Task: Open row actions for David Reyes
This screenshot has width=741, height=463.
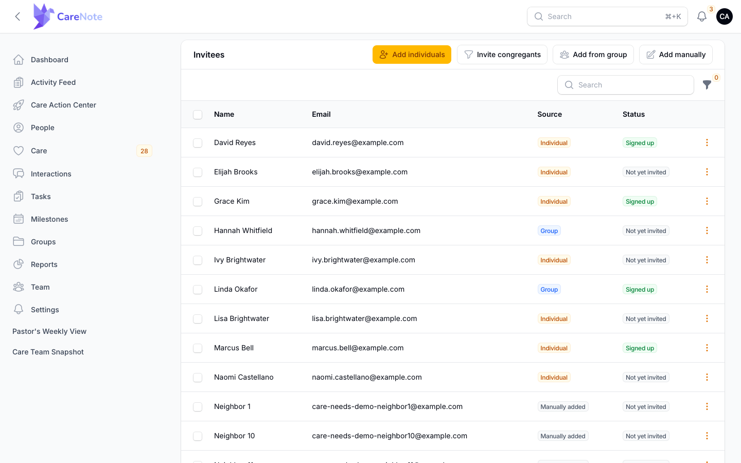Action: pyautogui.click(x=707, y=143)
